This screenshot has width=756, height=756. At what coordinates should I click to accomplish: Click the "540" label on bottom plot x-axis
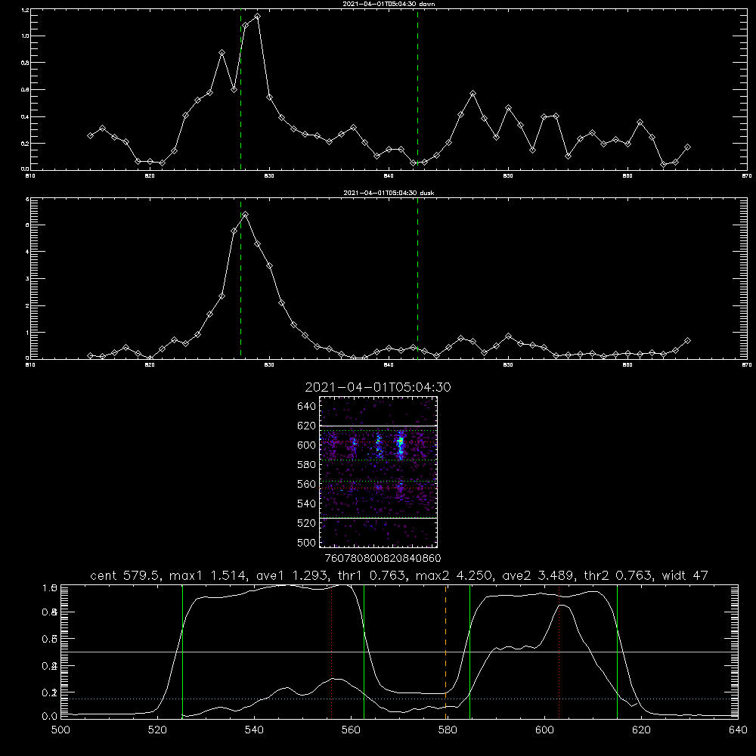254,730
